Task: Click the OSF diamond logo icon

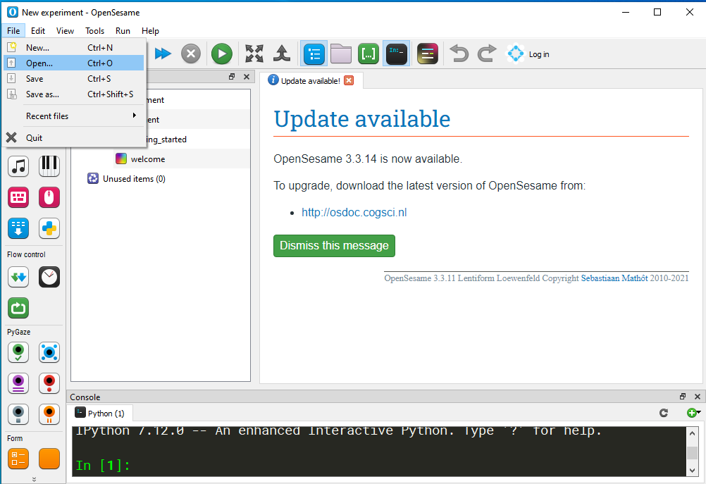Action: [x=516, y=54]
